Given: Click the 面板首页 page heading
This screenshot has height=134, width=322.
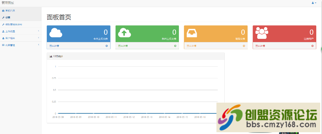Looking at the screenshot, I should pyautogui.click(x=59, y=17).
